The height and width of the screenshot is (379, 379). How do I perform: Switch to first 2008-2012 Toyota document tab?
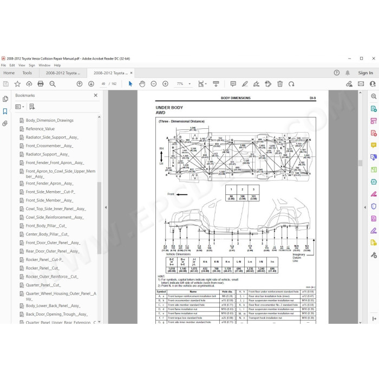coord(63,73)
